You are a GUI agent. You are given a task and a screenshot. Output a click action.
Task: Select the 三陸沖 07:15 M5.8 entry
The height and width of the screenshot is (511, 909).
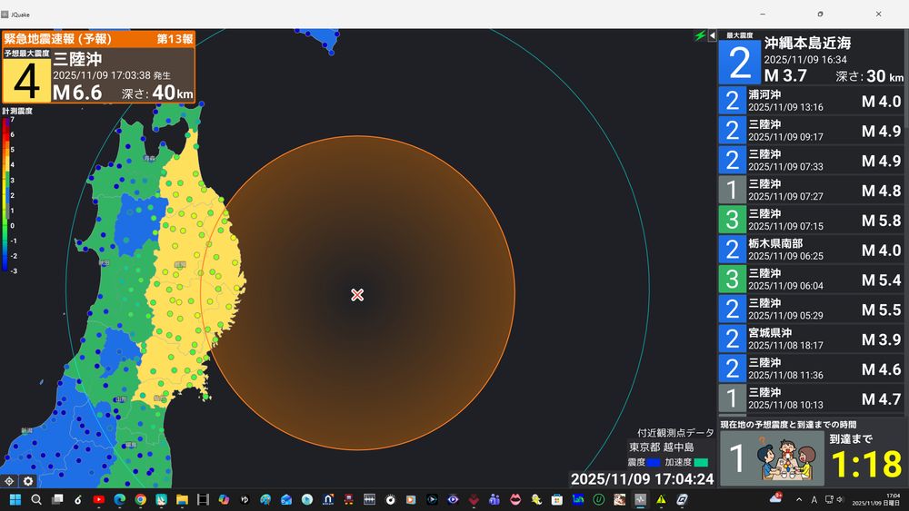[x=811, y=220]
